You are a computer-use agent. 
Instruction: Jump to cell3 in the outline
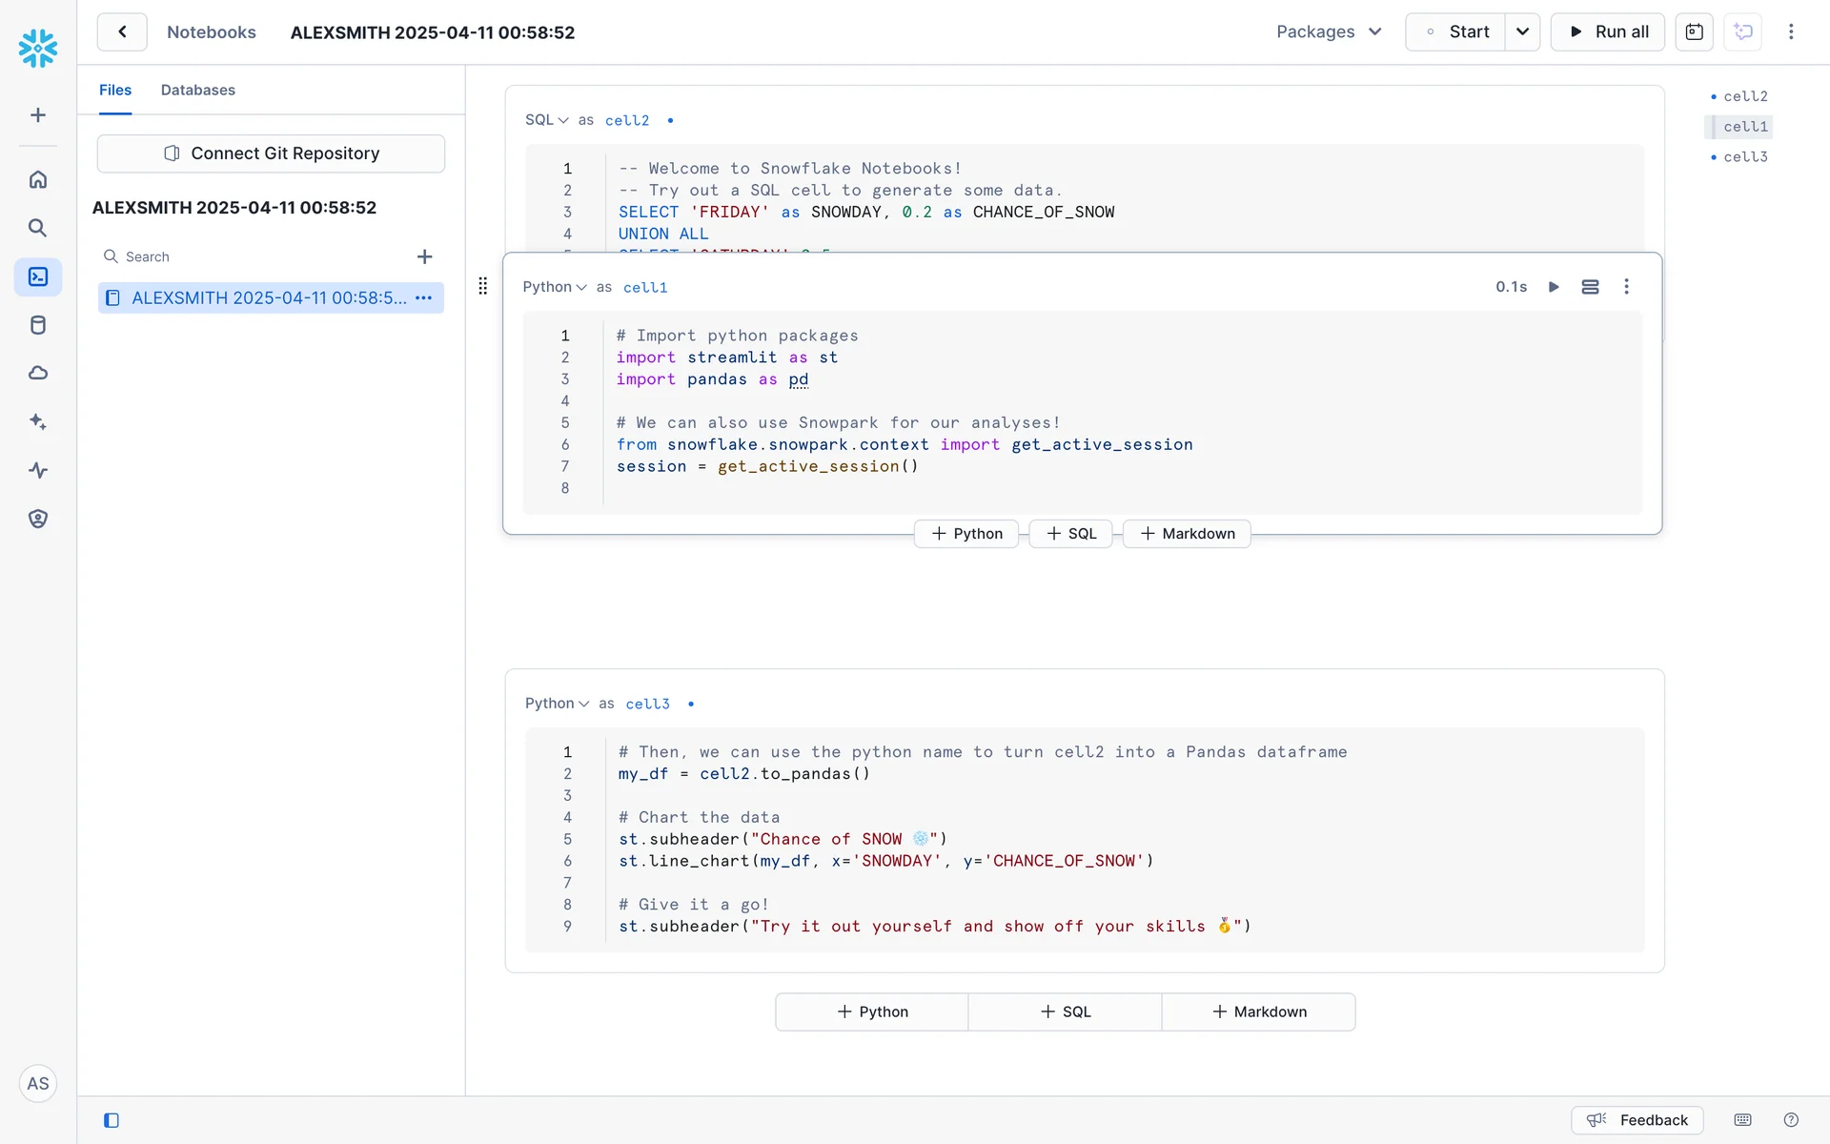click(1744, 156)
